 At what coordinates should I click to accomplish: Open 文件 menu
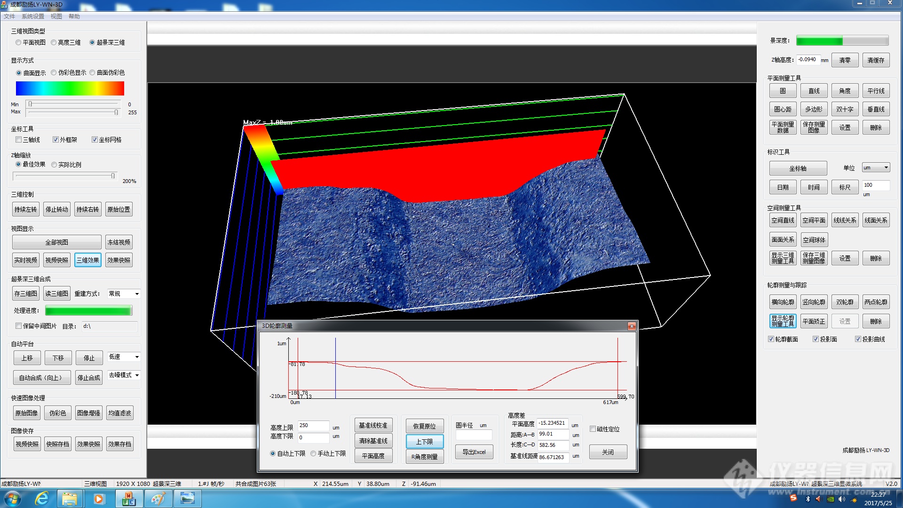(x=9, y=16)
